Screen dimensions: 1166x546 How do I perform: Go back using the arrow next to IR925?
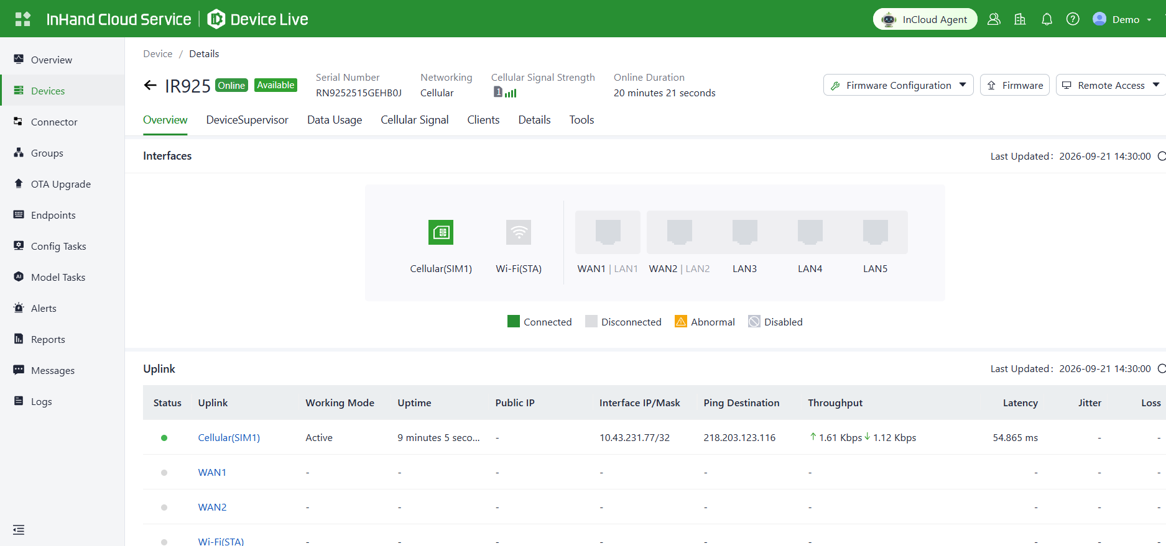(150, 85)
